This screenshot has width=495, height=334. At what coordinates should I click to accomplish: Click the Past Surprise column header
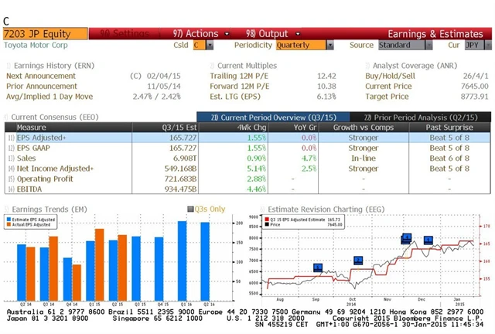pyautogui.click(x=449, y=128)
